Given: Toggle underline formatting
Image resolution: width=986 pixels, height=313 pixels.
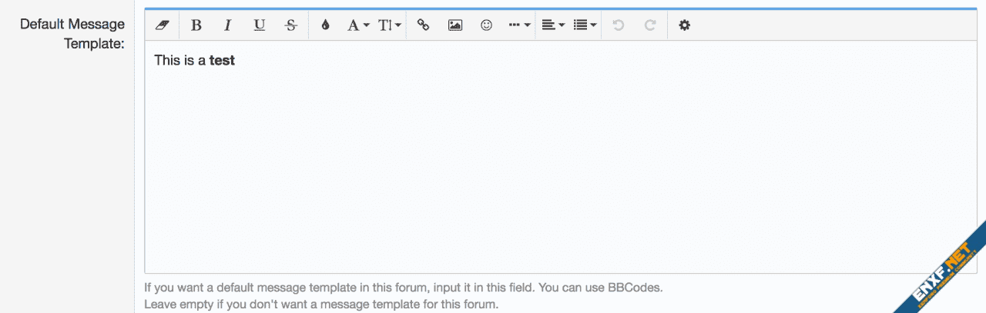Looking at the screenshot, I should tap(260, 25).
